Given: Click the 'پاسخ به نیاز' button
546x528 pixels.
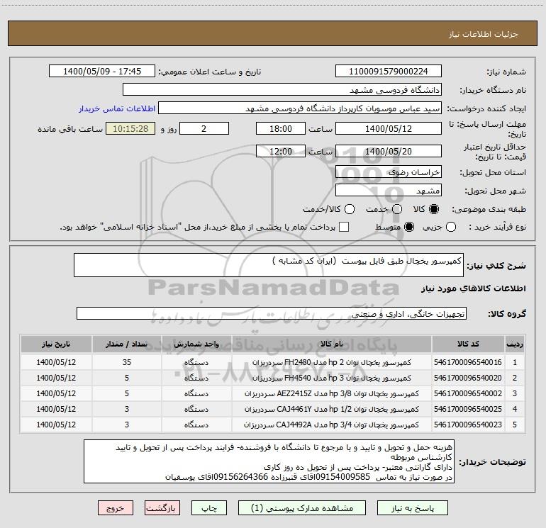Looking at the screenshot, I should tap(412, 508).
